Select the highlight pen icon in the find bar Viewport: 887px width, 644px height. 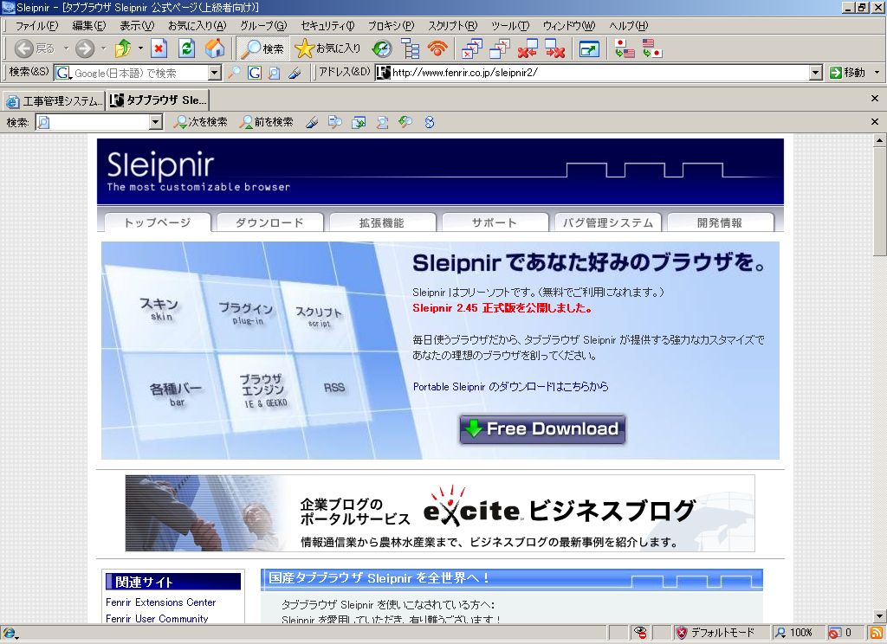coord(311,122)
